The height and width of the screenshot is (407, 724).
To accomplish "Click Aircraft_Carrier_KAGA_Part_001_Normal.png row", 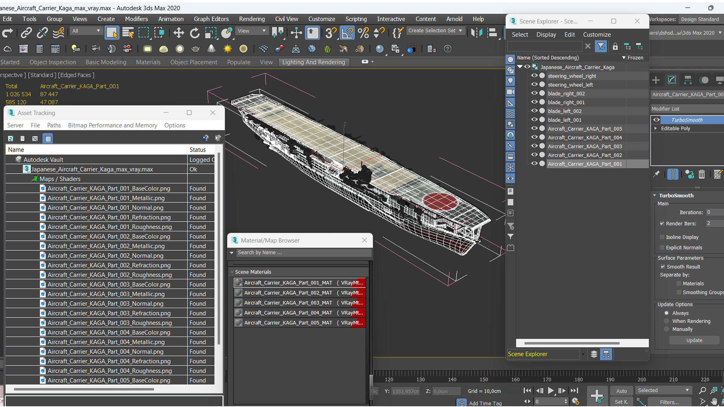I will [109, 208].
